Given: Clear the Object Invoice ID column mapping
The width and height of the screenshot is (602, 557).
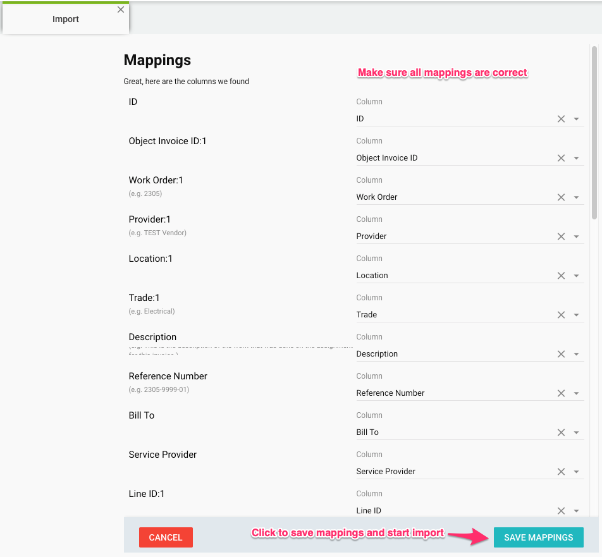Looking at the screenshot, I should (x=561, y=158).
